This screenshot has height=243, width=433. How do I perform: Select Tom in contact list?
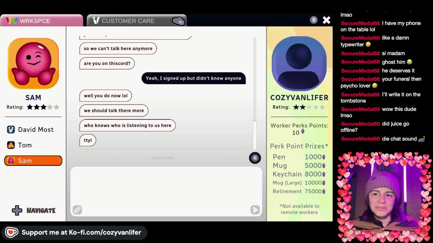[x=33, y=145]
